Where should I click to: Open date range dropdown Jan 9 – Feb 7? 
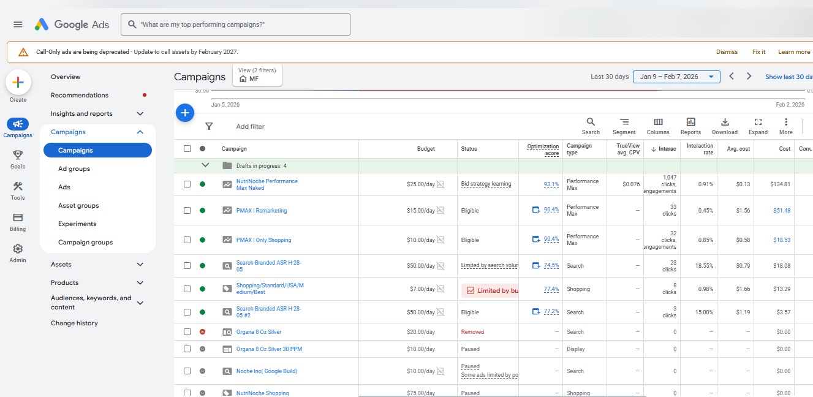(x=676, y=77)
